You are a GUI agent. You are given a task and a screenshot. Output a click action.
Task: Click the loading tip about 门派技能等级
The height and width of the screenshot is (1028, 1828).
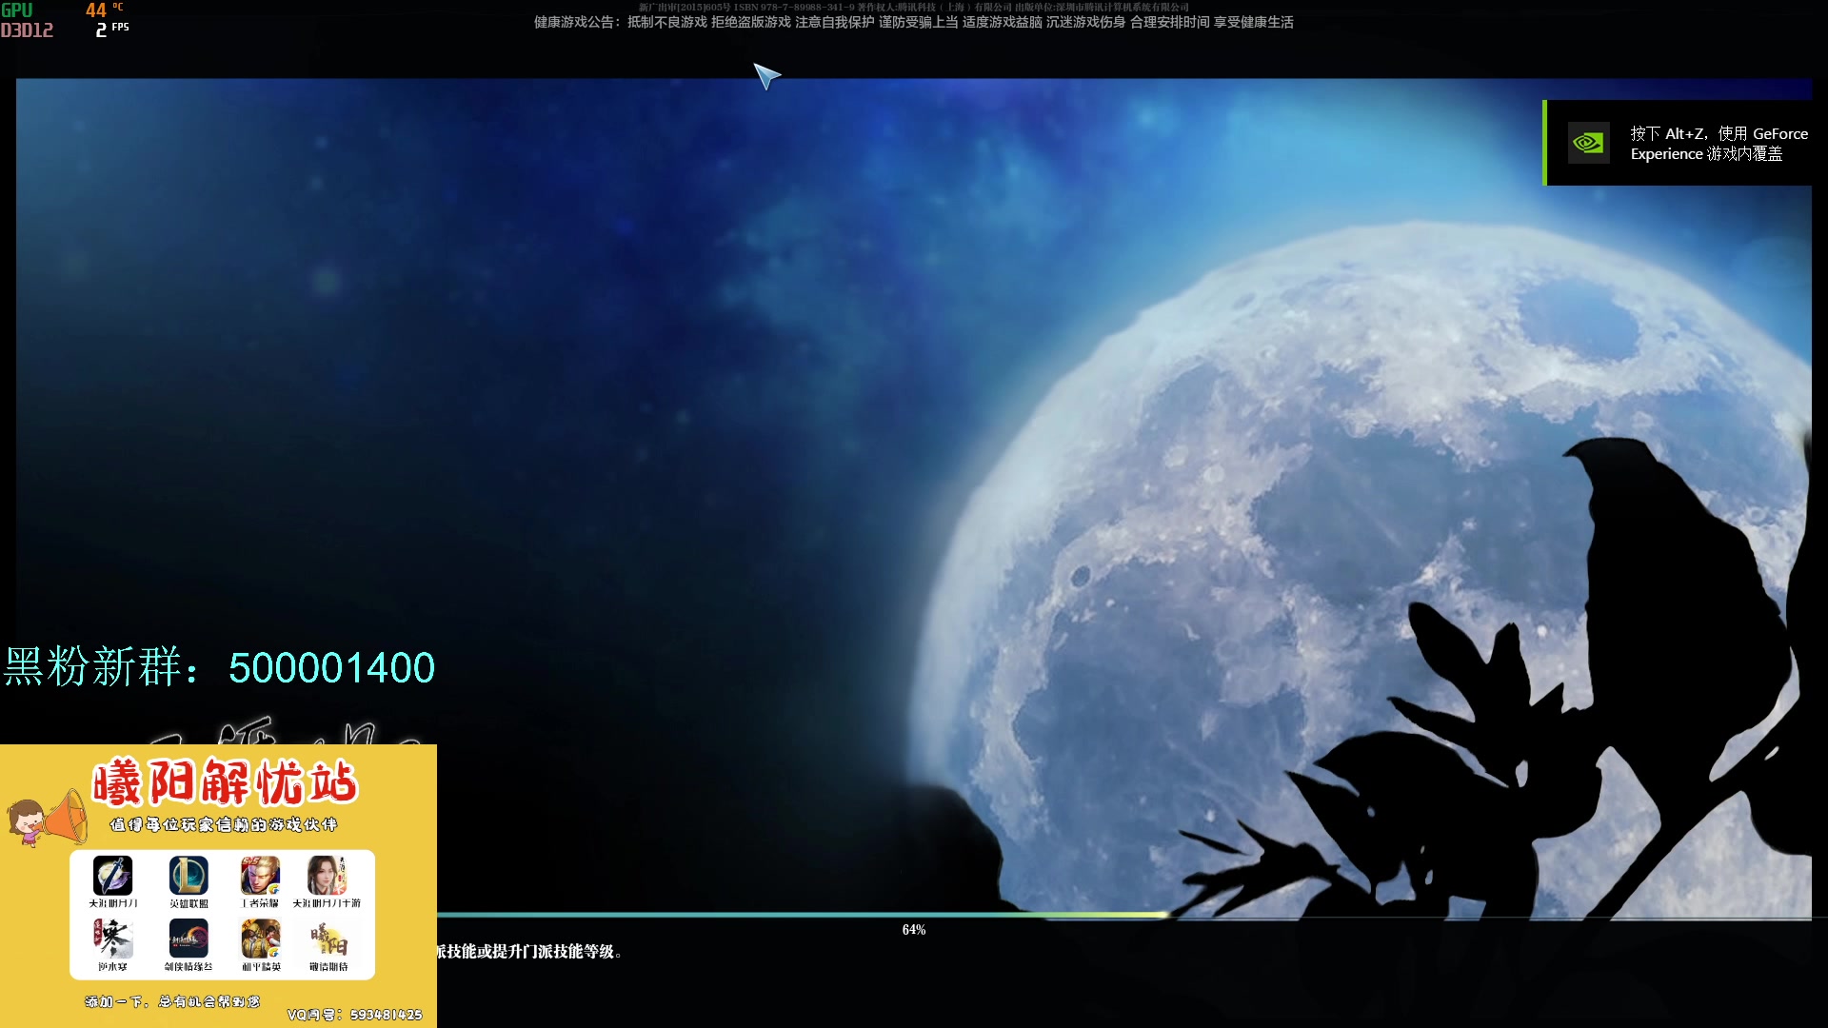(529, 952)
